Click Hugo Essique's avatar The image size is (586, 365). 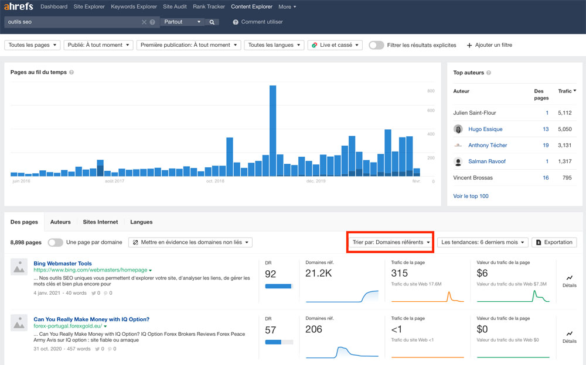pos(458,129)
